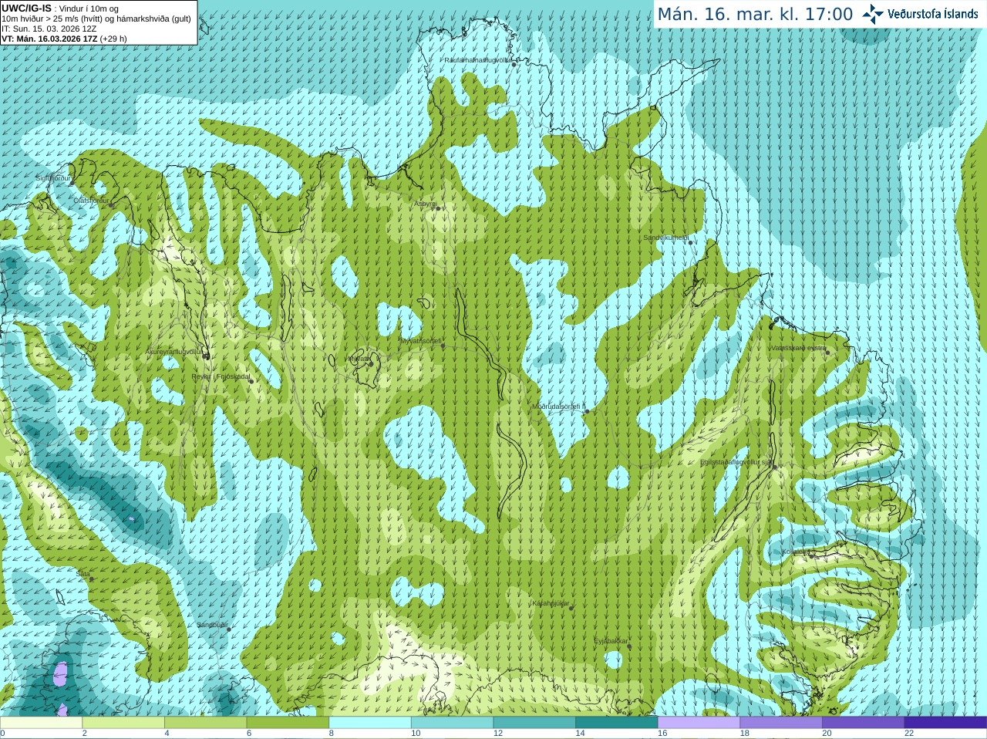Pick the above-22 m/s dark indigo legend swatch
Image resolution: width=987 pixels, height=739 pixels.
tap(945, 723)
